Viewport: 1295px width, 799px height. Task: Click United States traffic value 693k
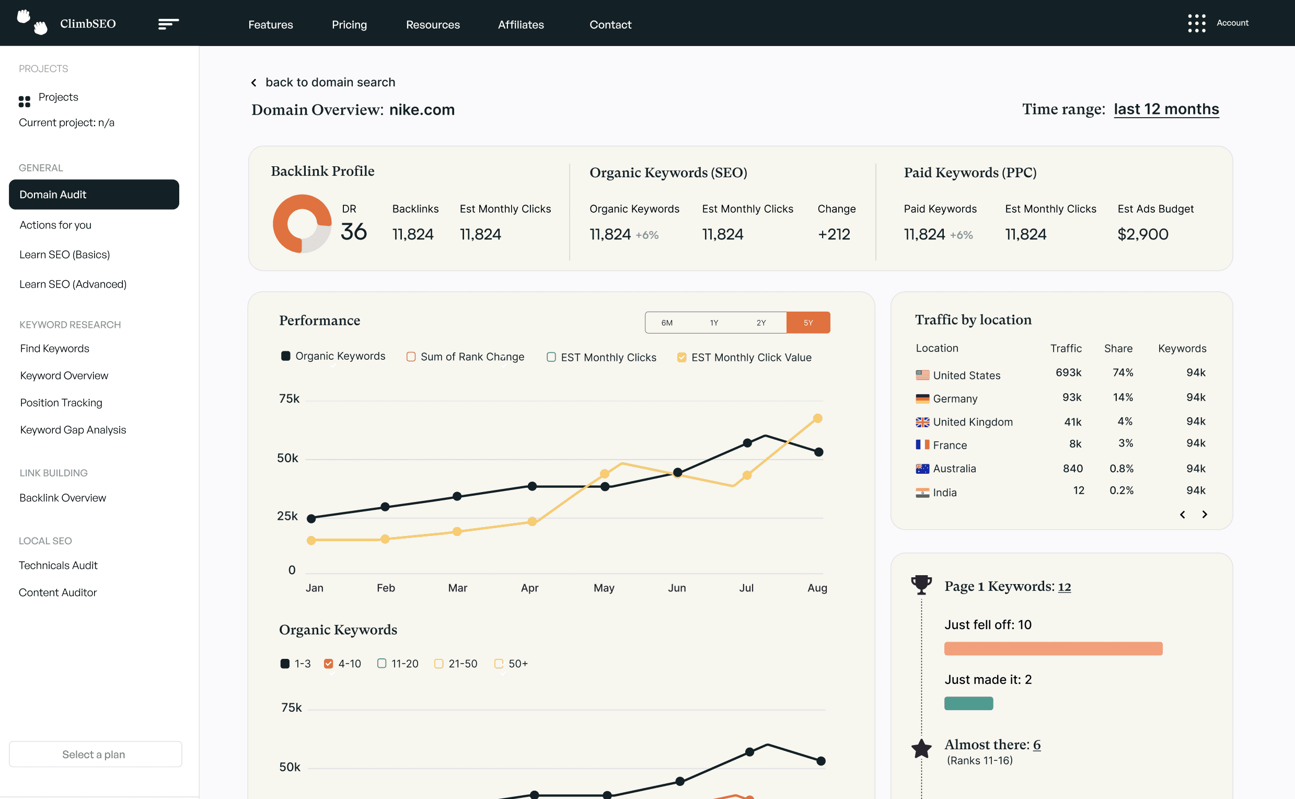1068,372
